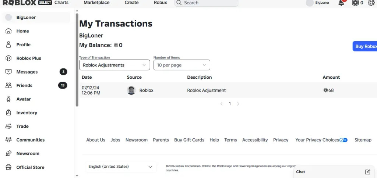Click the Home icon in sidebar
This screenshot has height=178, width=377.
(x=8, y=31)
